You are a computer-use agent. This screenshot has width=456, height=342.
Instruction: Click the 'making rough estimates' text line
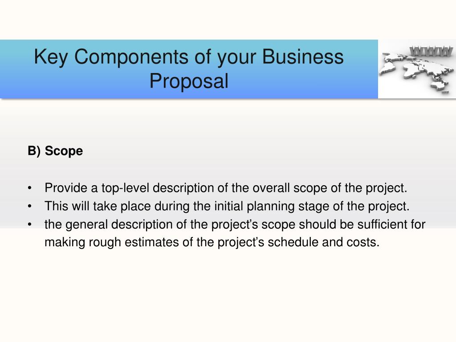tap(212, 242)
